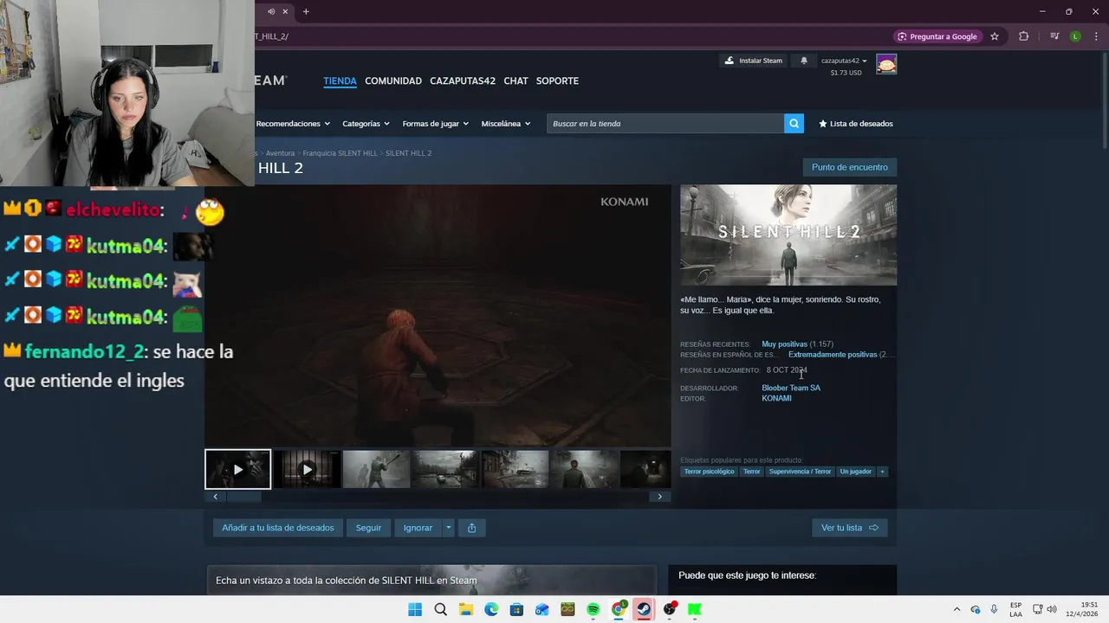
Task: Click the thumbnail strip left arrow
Action: coord(216,497)
